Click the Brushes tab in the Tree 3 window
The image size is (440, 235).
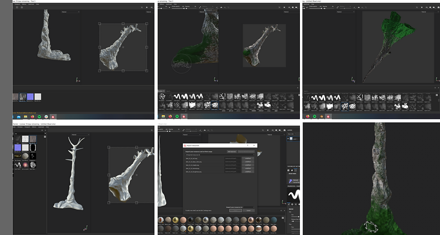pos(161,91)
